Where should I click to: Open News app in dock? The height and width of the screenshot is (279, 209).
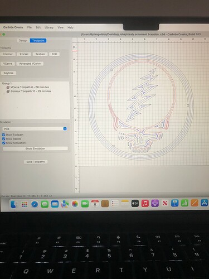click(165, 203)
